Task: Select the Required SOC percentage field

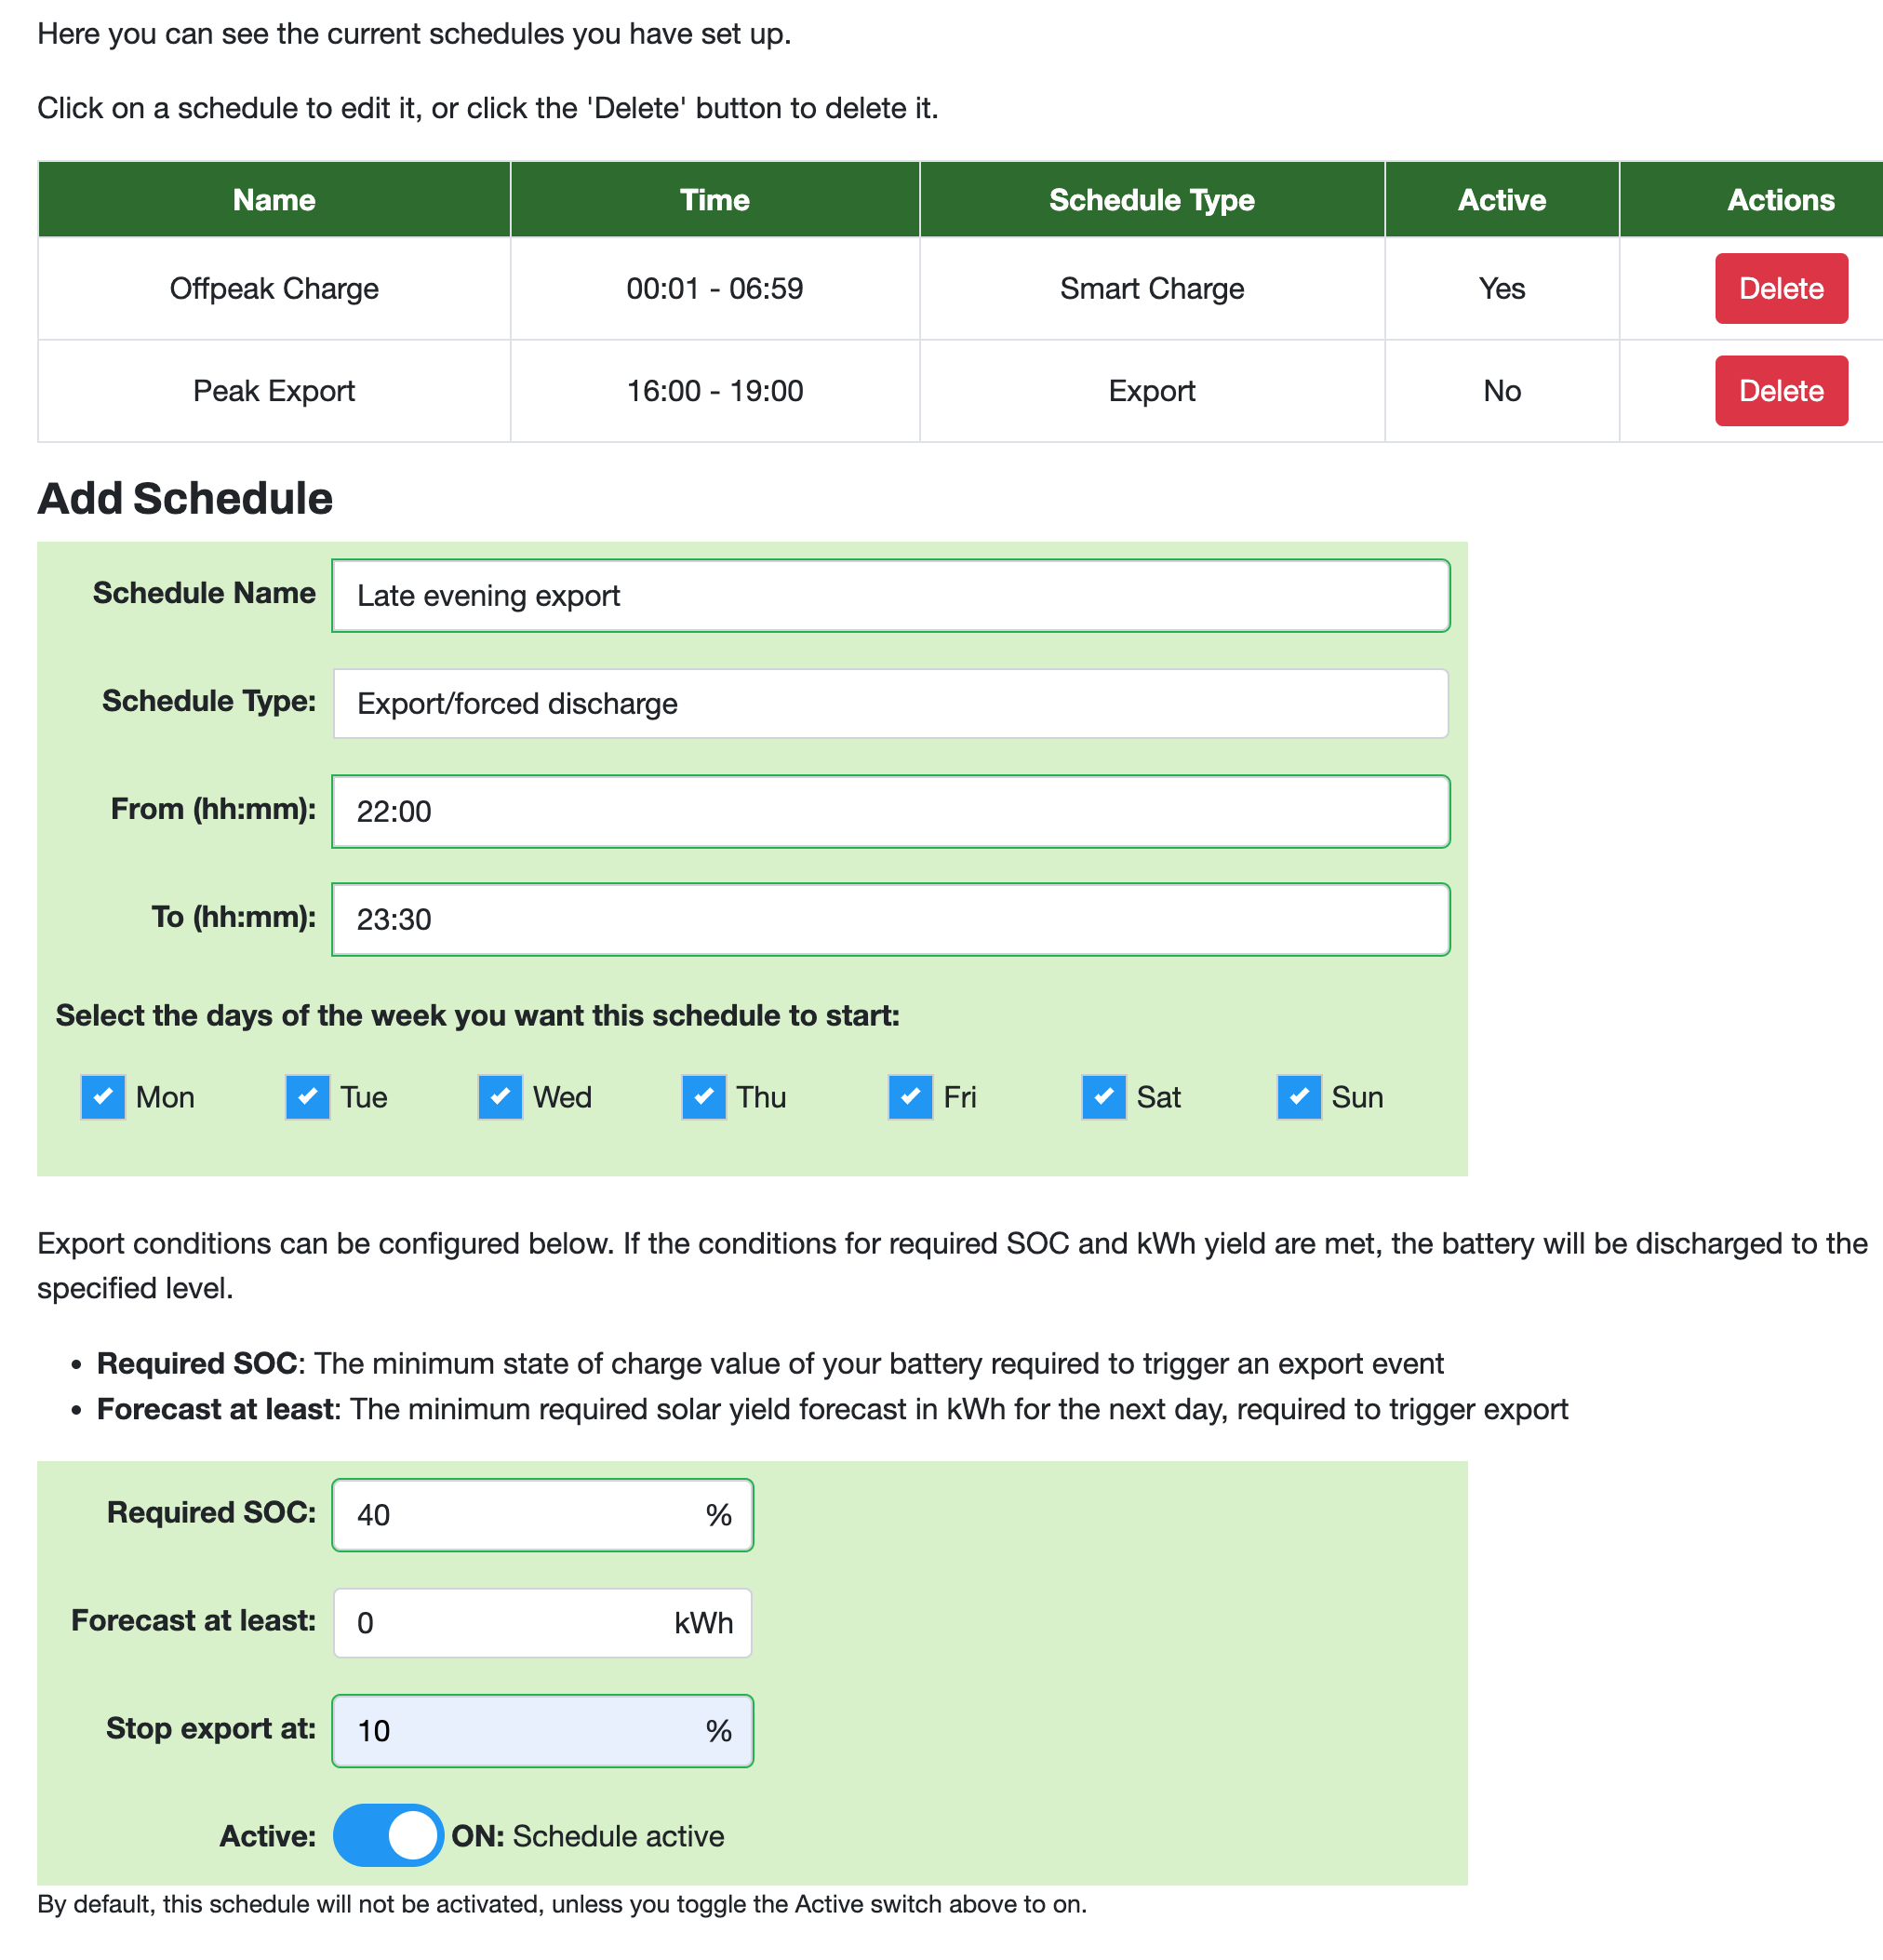Action: point(542,1514)
